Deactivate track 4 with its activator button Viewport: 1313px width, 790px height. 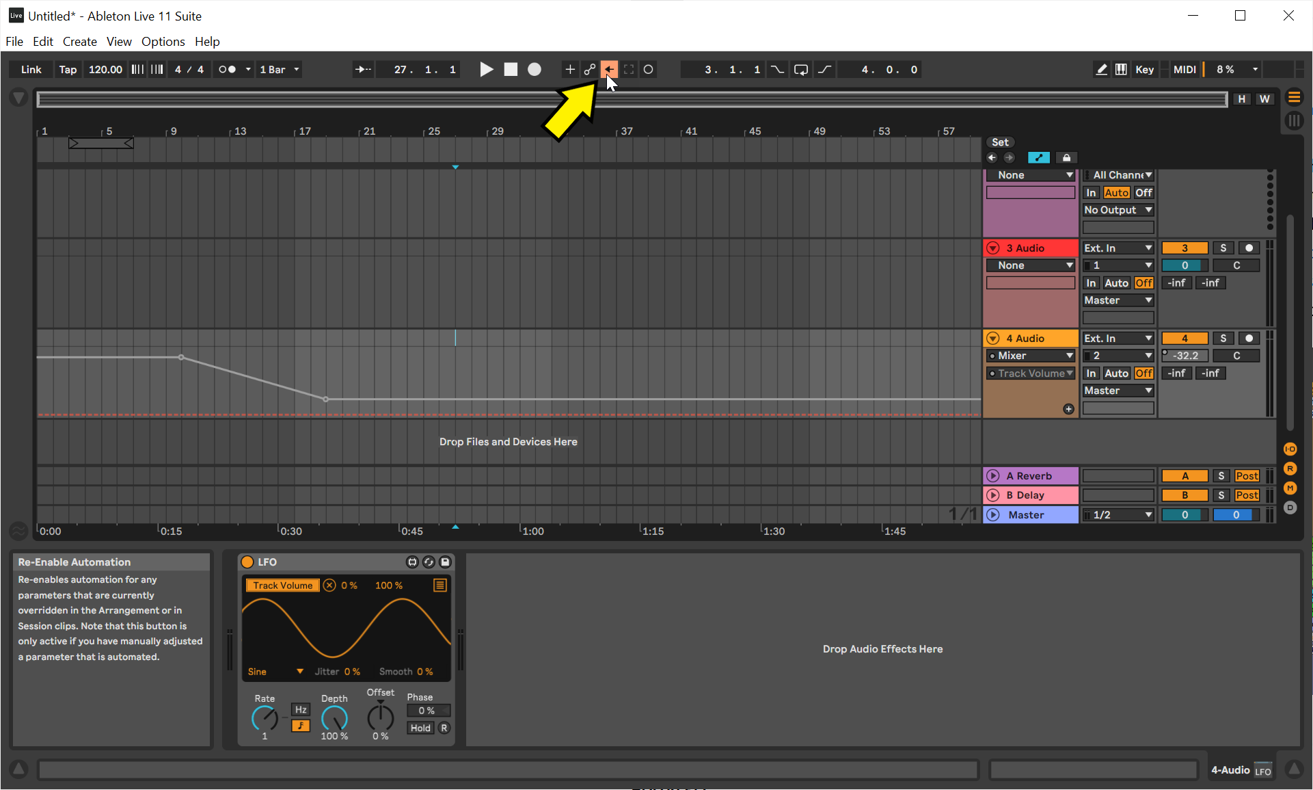1185,338
